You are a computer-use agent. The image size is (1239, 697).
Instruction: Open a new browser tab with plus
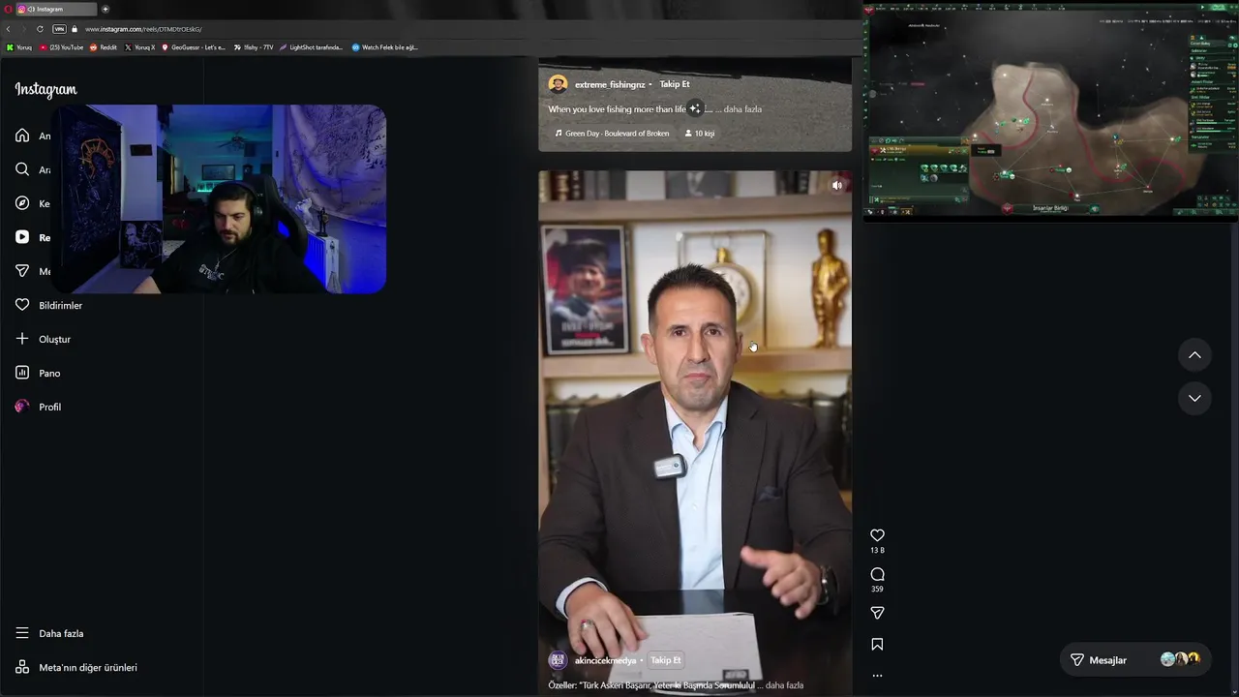point(106,9)
